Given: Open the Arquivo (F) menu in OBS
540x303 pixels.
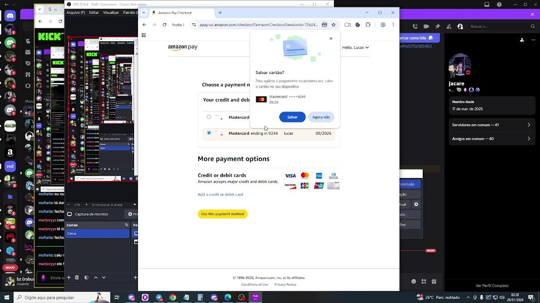Looking at the screenshot, I should coord(76,13).
